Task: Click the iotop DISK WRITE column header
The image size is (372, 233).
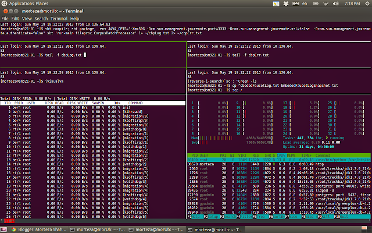Action: coord(77,103)
